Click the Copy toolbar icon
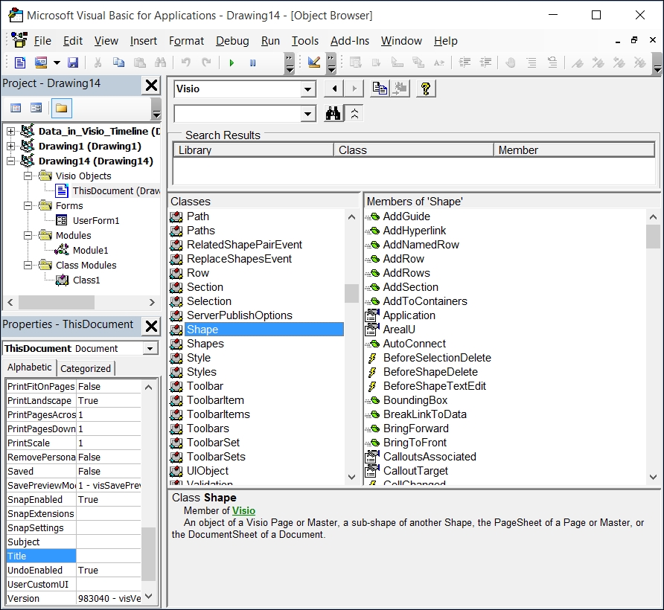This screenshot has width=664, height=610. coord(118,62)
